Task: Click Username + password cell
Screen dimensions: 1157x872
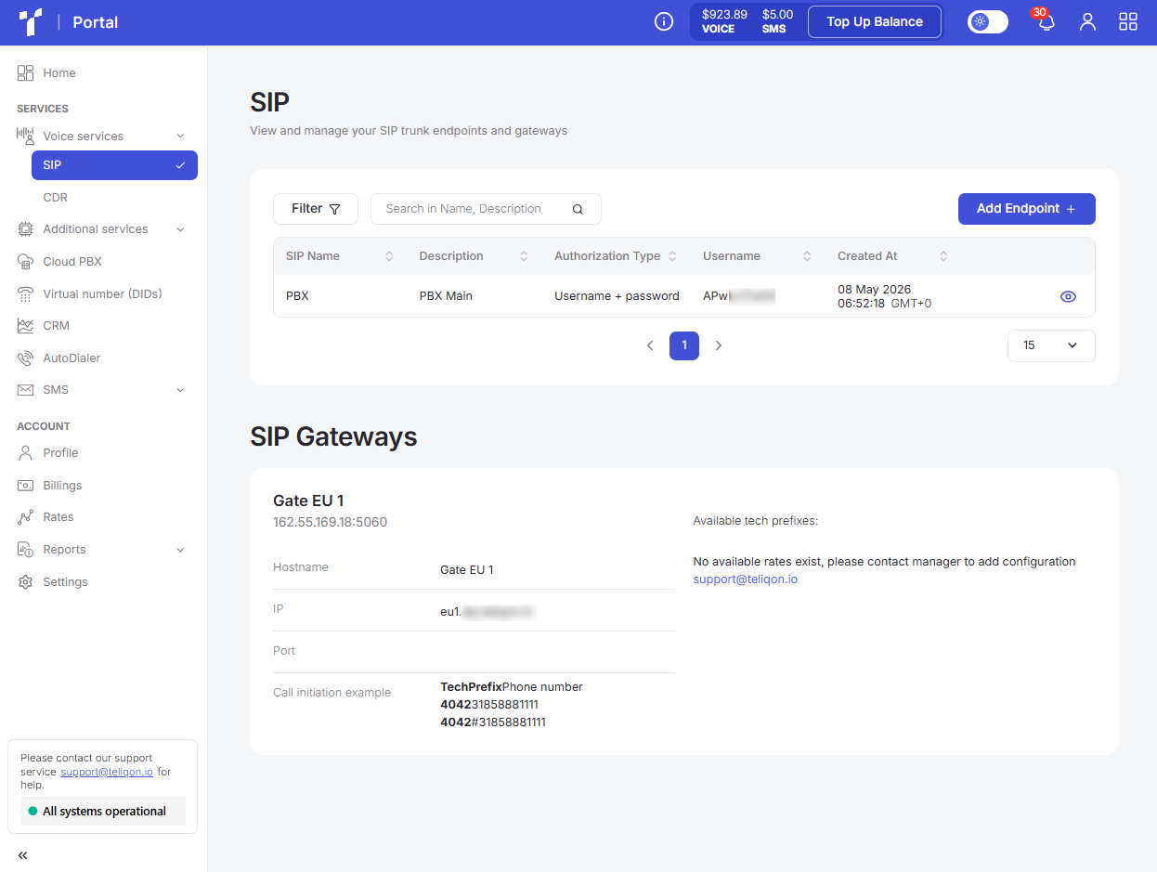Action: [617, 296]
